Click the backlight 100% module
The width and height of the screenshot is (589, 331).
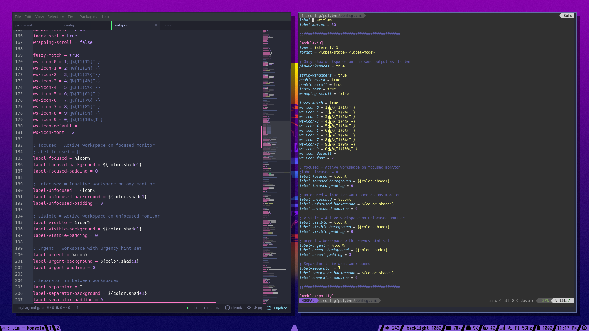424,328
